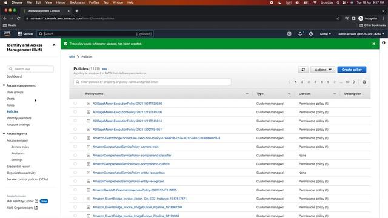This screenshot has width=388, height=218.
Task: Open IAM Identity Center external link
Action: pyautogui.click(x=22, y=201)
